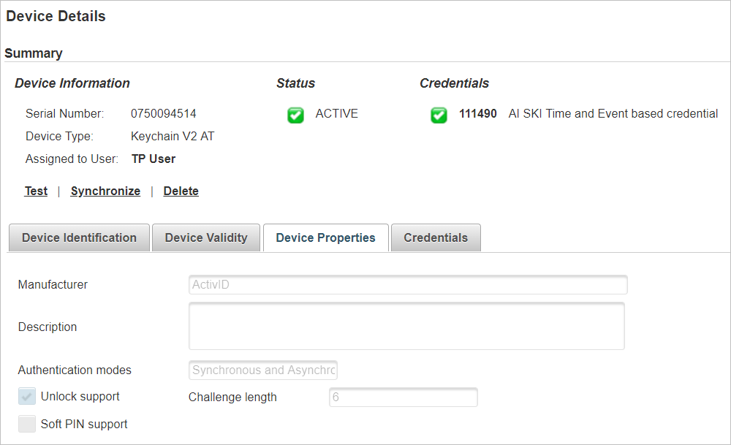Click inside the Description text area
The width and height of the screenshot is (731, 445).
406,326
